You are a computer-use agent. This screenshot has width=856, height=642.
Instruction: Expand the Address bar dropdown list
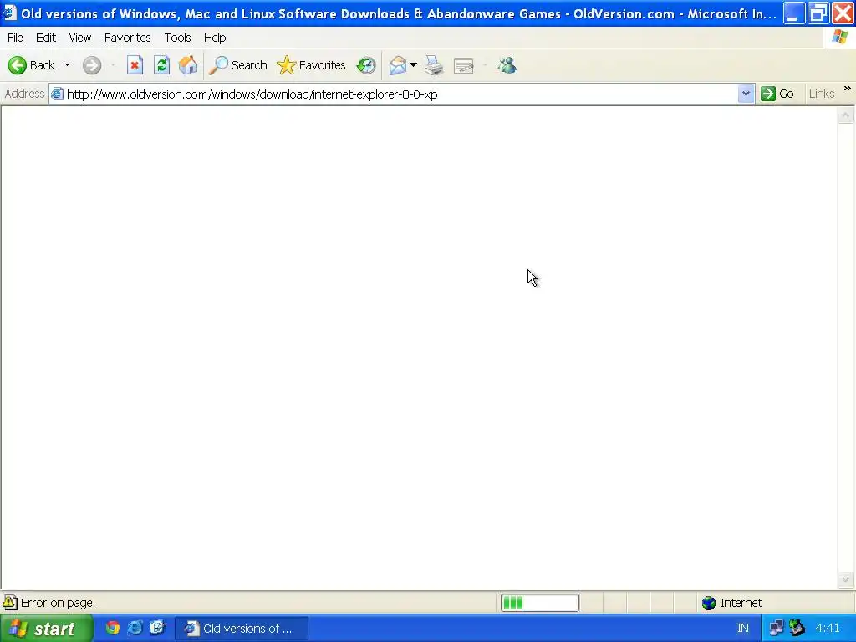pos(746,94)
